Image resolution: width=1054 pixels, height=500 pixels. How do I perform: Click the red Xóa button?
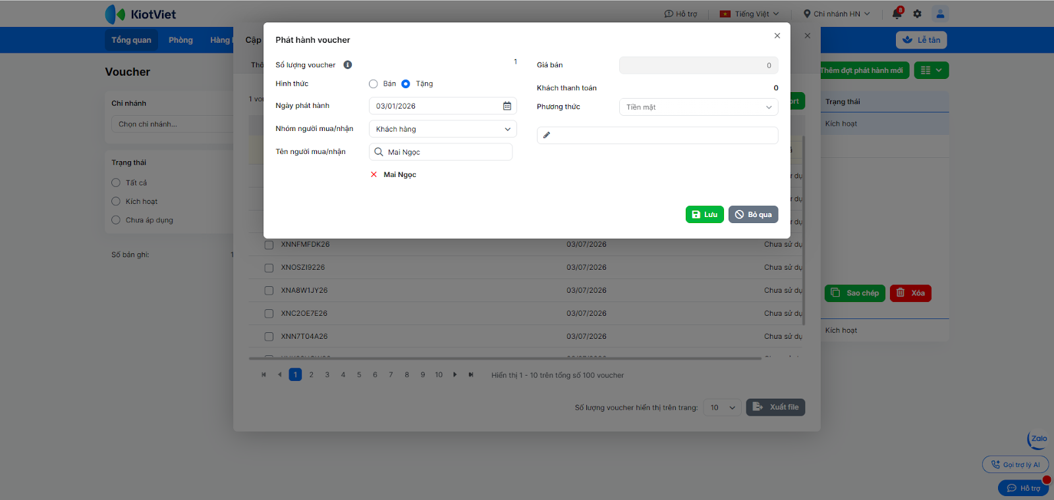[x=910, y=293]
